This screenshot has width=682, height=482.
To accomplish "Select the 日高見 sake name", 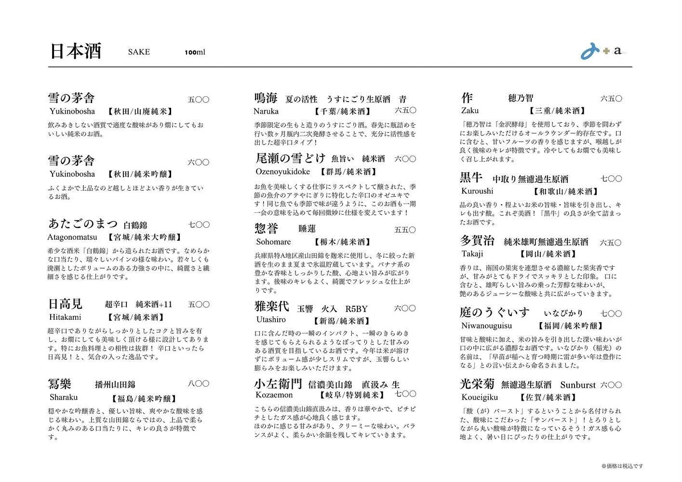I will tap(66, 304).
